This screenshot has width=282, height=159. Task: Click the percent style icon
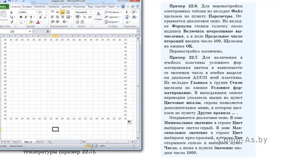(x=85, y=17)
